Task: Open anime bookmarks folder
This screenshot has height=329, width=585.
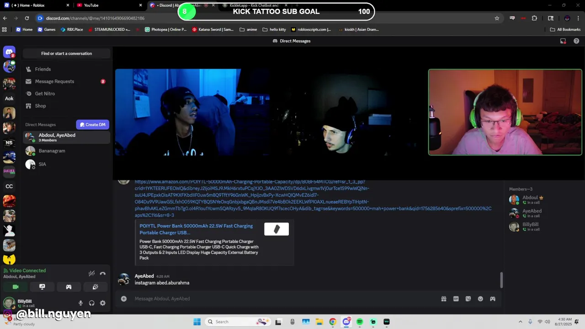Action: point(248,30)
